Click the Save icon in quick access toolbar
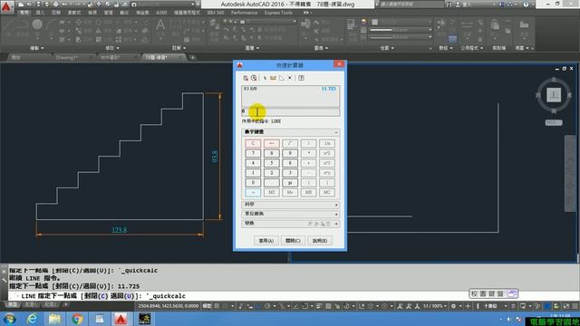 (x=38, y=5)
